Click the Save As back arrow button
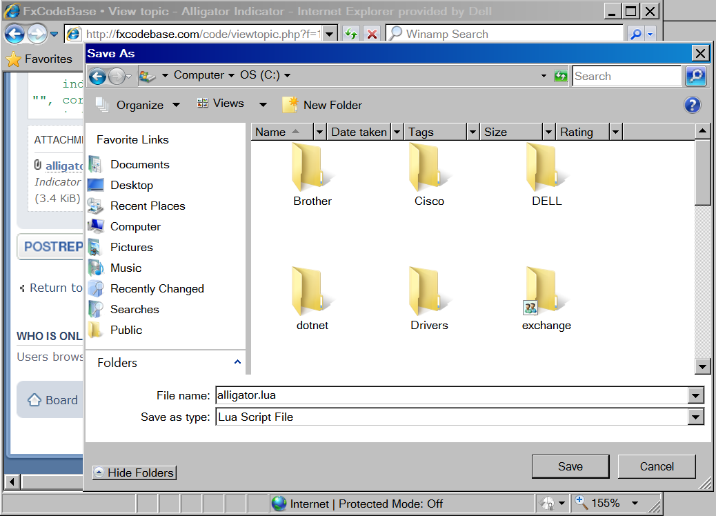This screenshot has width=716, height=516. tap(97, 77)
